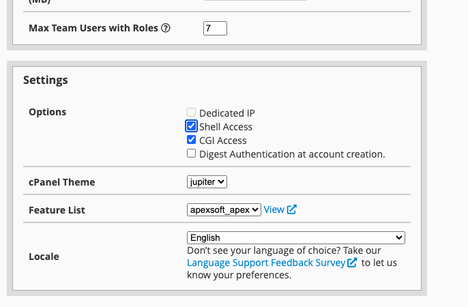Click the CGI Access label text
The height and width of the screenshot is (307, 468).
tap(223, 141)
